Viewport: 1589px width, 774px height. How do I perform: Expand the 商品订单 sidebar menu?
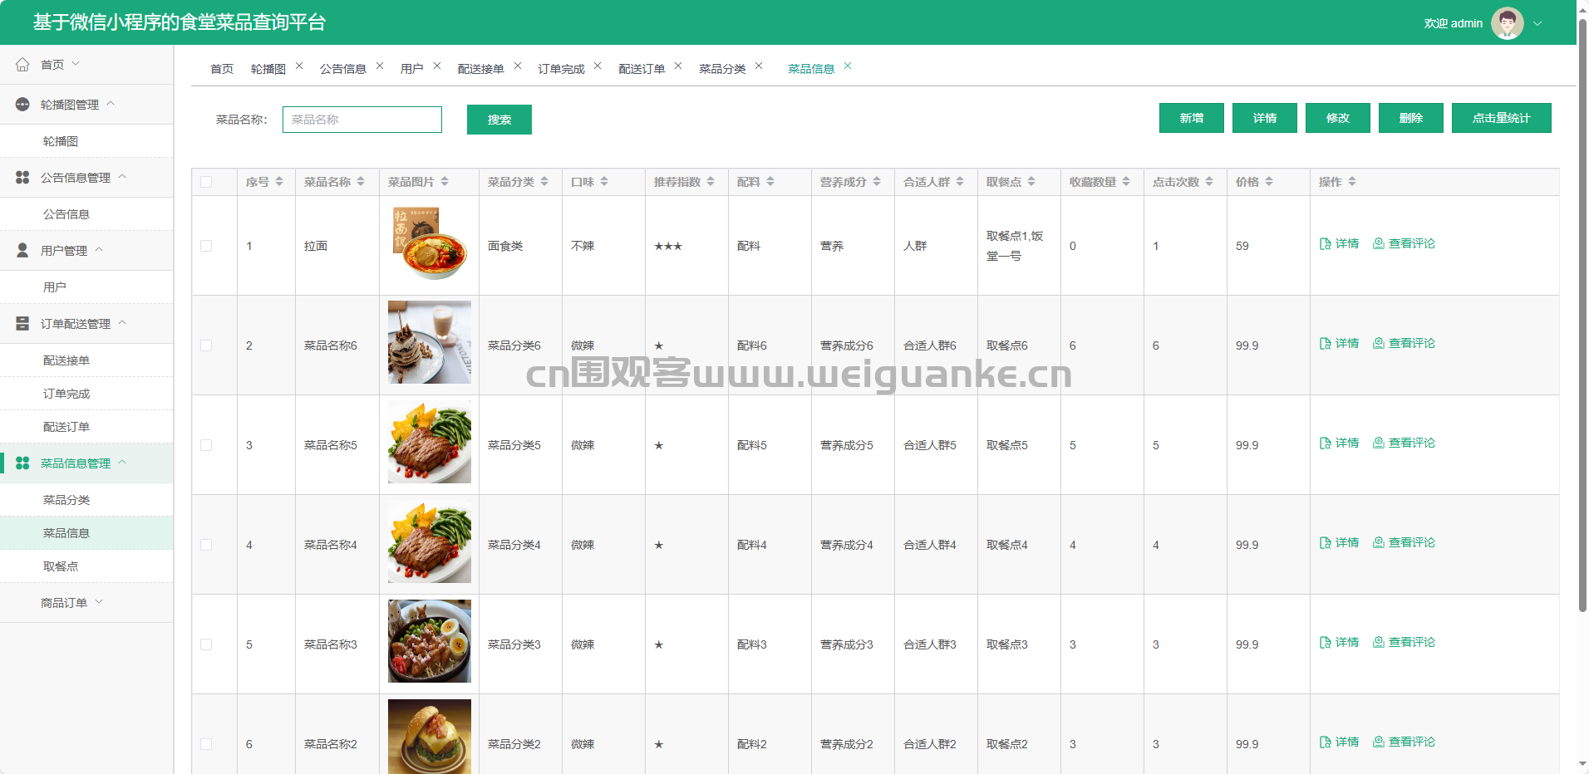pyautogui.click(x=71, y=603)
